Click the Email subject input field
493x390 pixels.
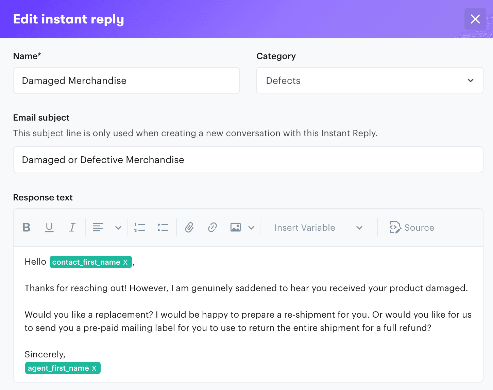pyautogui.click(x=248, y=160)
